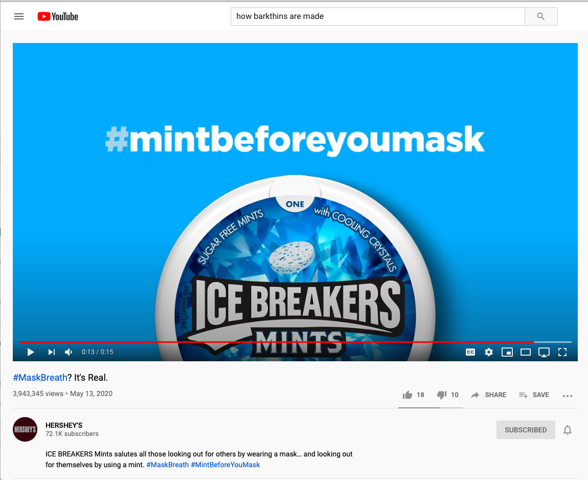Toggle closed captions on the video
Image resolution: width=588 pixels, height=480 pixels.
pos(470,352)
